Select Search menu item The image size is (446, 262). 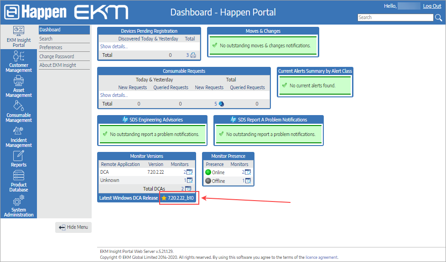click(x=64, y=39)
